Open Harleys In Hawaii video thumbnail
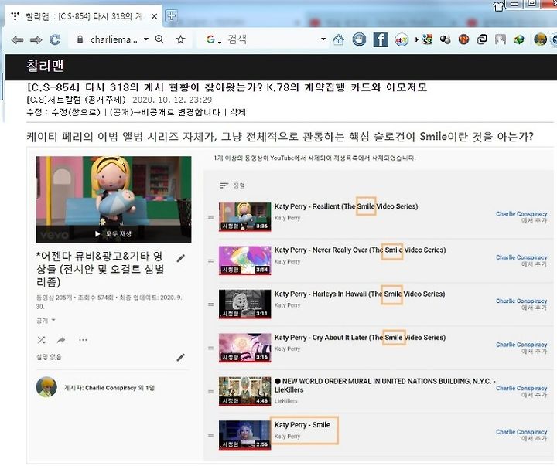Viewport: 557px width, 466px height. coord(244,304)
